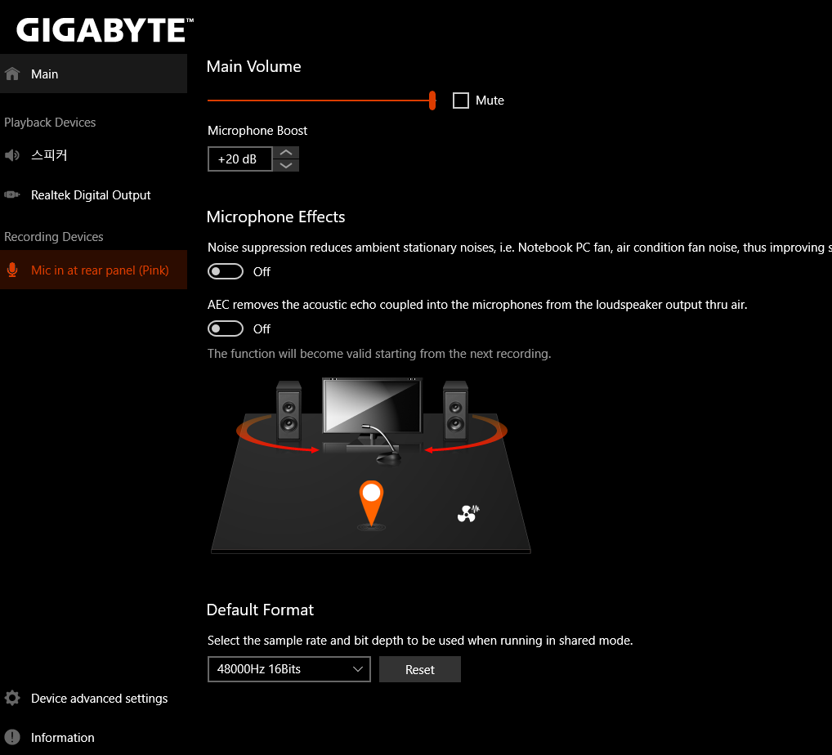Select Realtek Digital Output device
Screen dimensions: 832x755
[93, 194]
